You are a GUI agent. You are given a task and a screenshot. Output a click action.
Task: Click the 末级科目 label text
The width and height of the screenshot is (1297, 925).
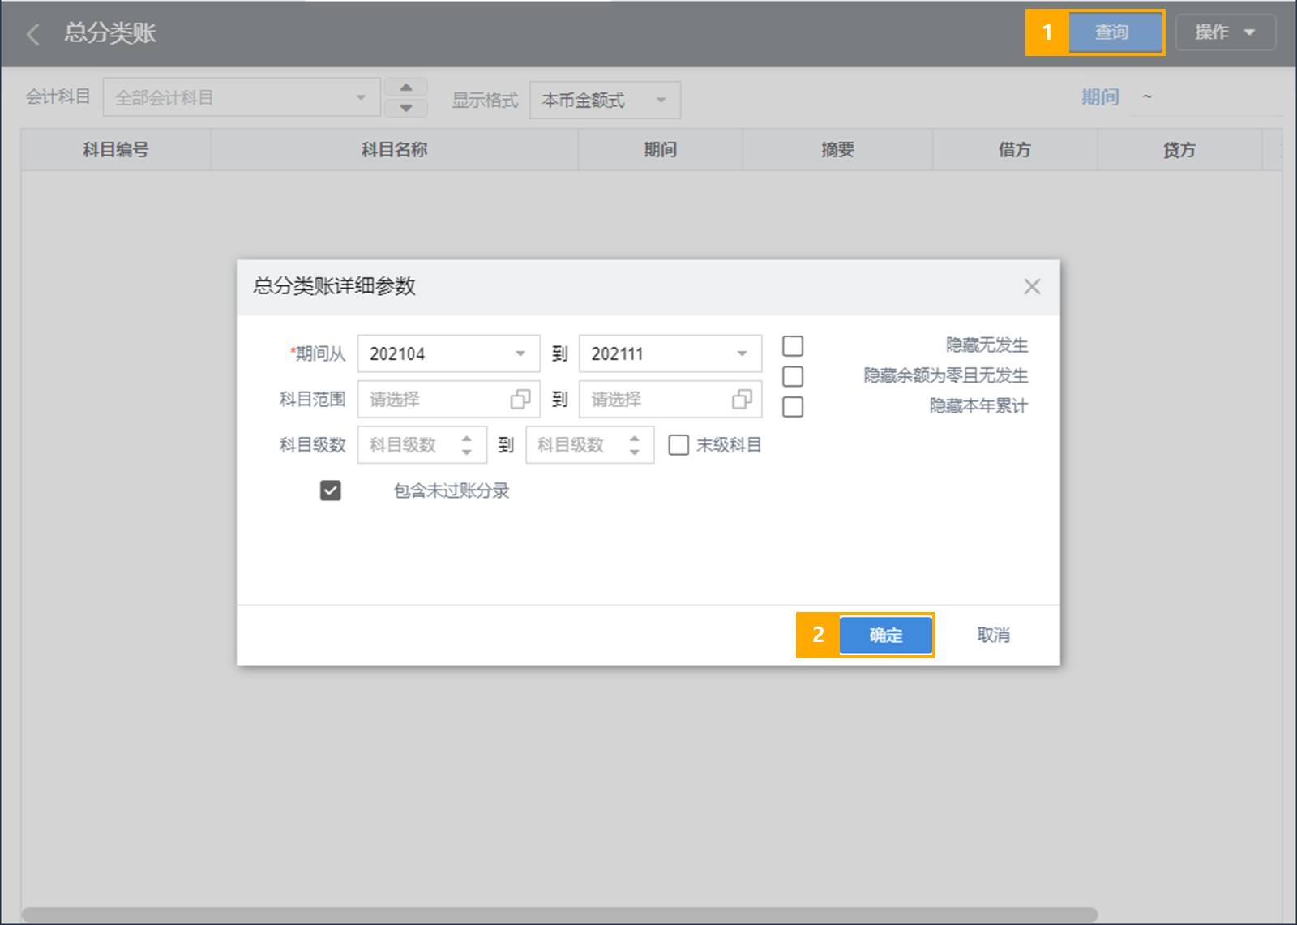tap(729, 444)
